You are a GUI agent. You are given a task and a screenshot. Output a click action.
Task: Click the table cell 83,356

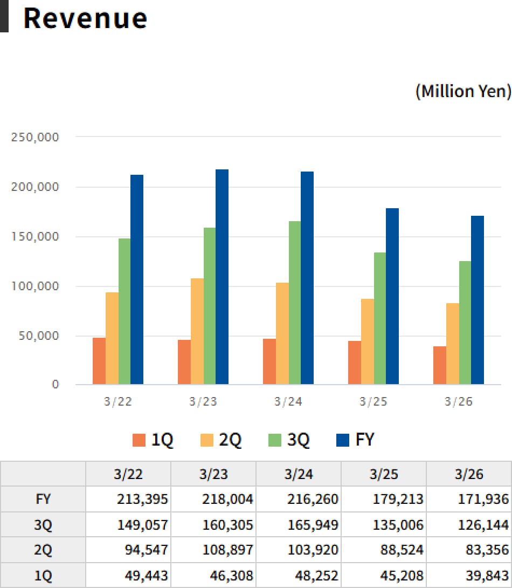(x=469, y=550)
